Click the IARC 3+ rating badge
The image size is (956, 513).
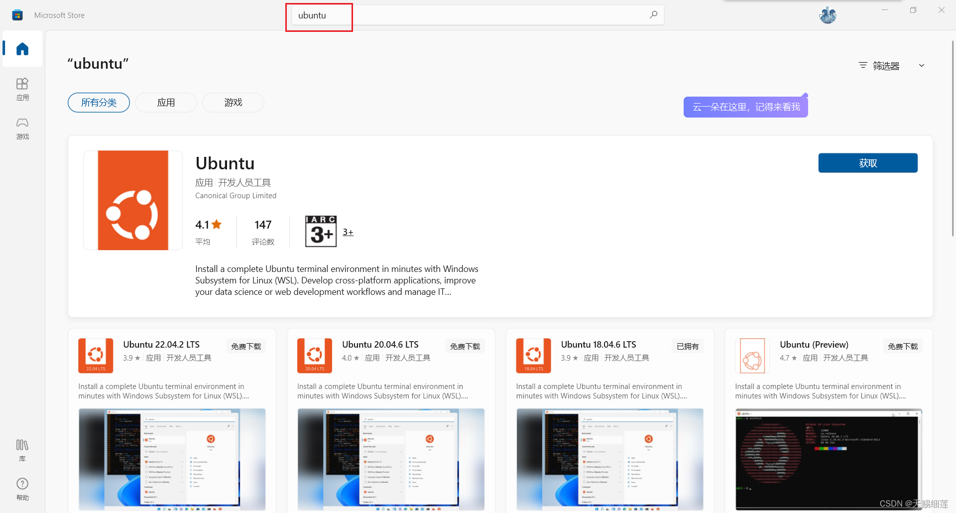pyautogui.click(x=321, y=231)
